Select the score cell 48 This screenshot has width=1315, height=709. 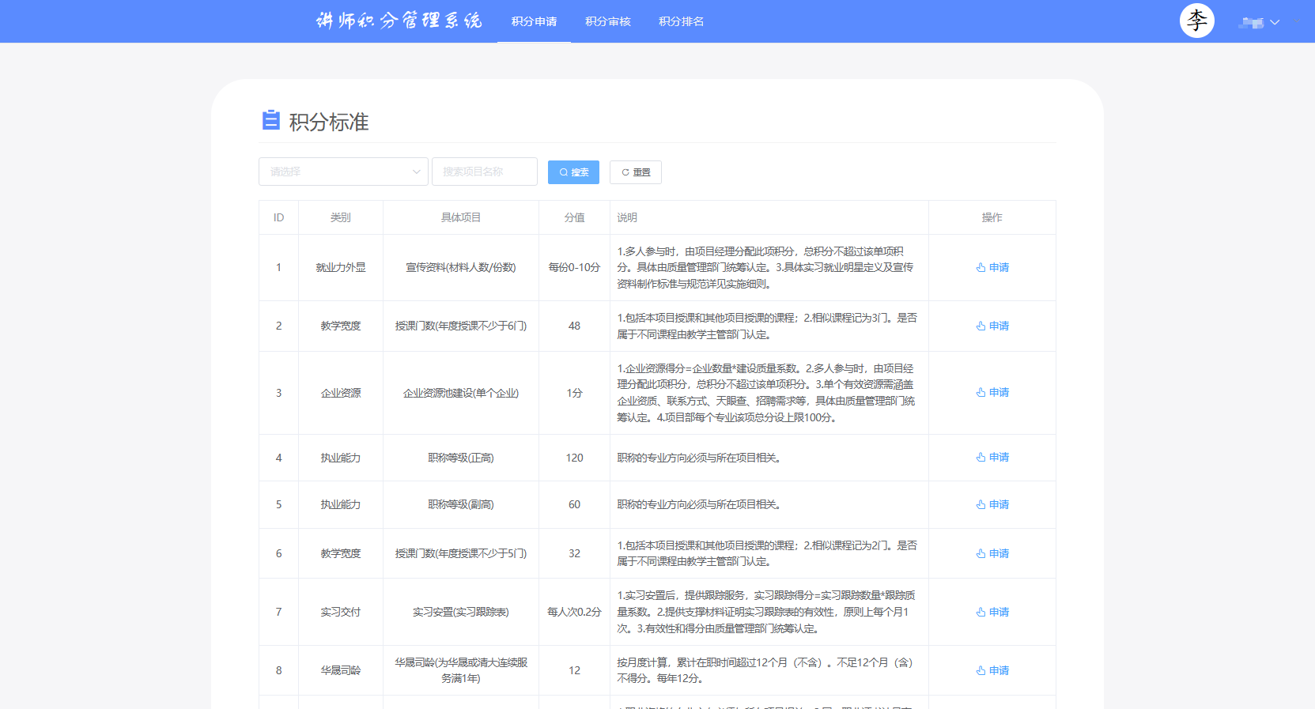575,326
